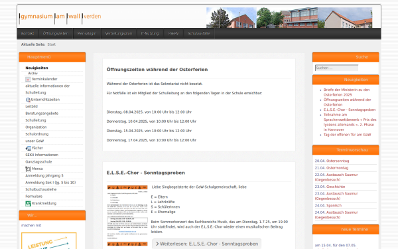Open Krankmeldung in the sidebar
The height and width of the screenshot is (249, 398).
(x=44, y=203)
